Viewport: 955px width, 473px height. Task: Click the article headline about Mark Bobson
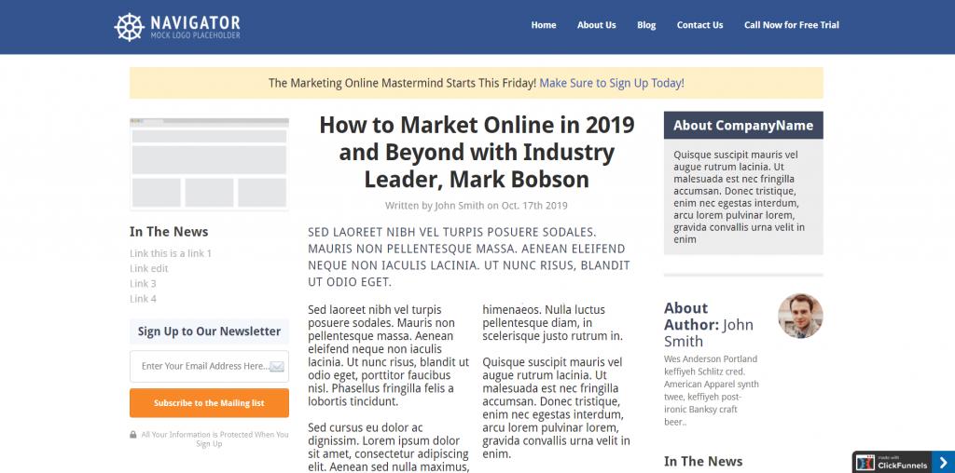click(477, 152)
